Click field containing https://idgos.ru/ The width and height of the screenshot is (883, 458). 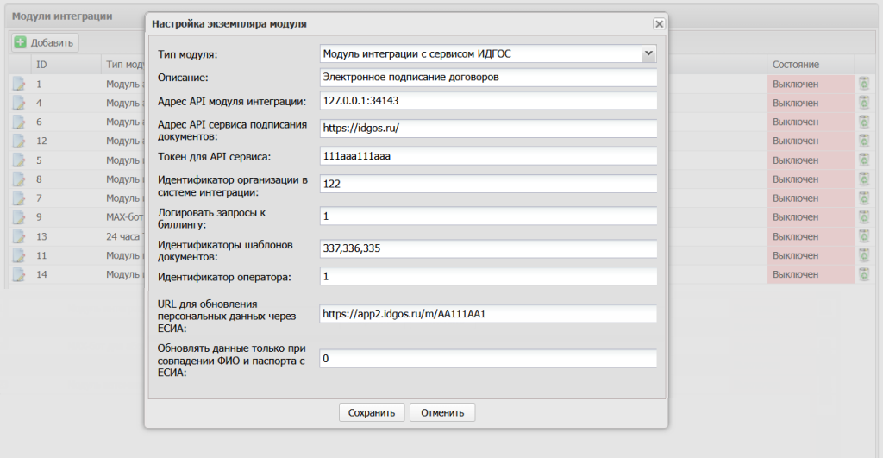[x=488, y=129]
